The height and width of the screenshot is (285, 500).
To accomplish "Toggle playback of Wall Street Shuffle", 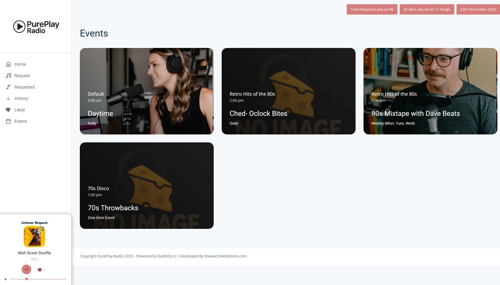I will 26,269.
